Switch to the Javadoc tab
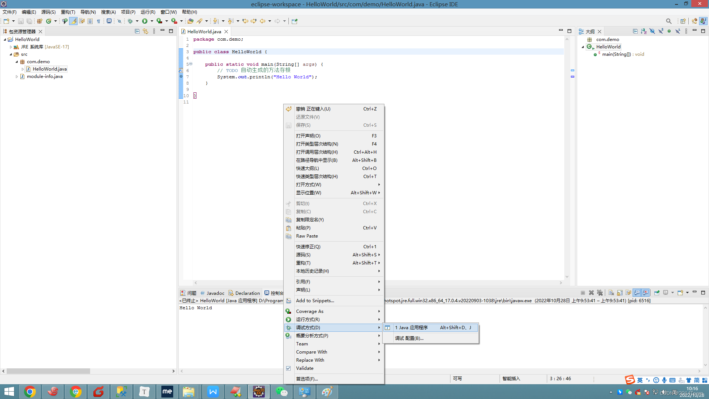Viewport: 709px width, 399px height. pyautogui.click(x=215, y=293)
